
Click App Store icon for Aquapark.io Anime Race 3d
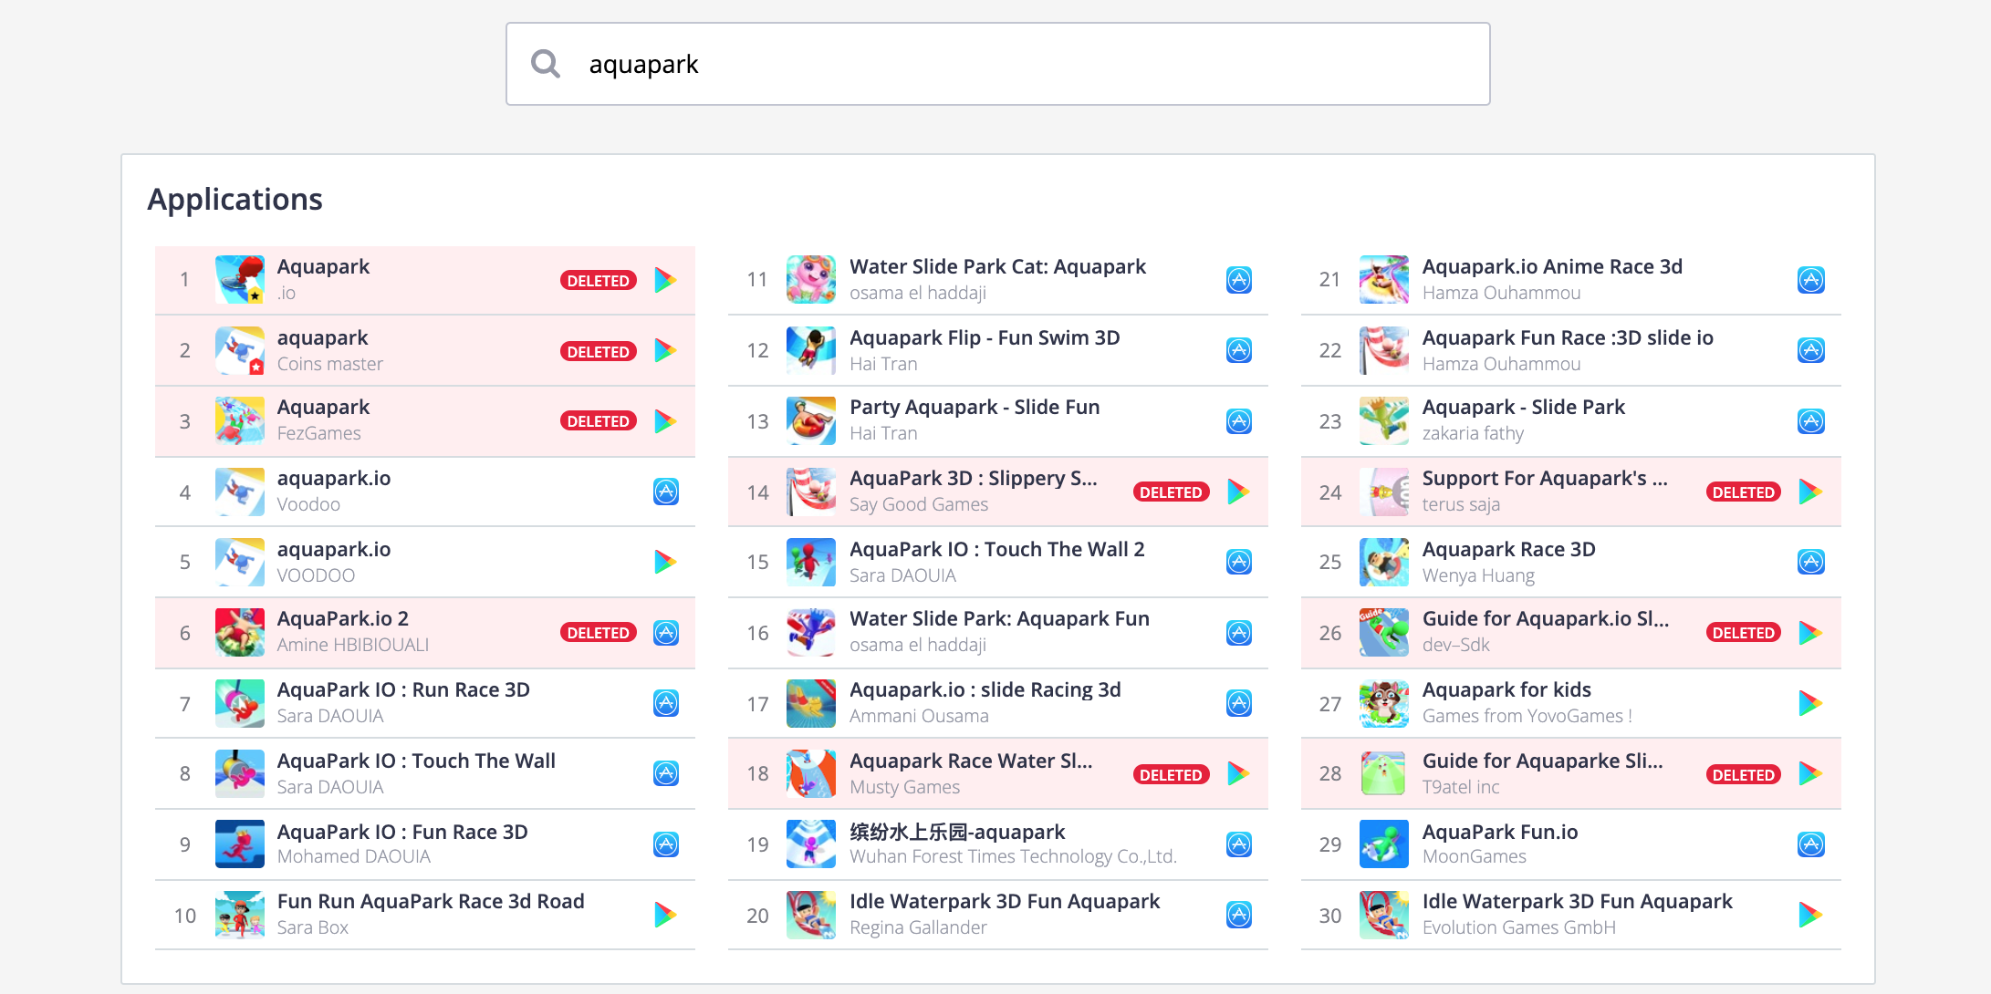point(1811,280)
